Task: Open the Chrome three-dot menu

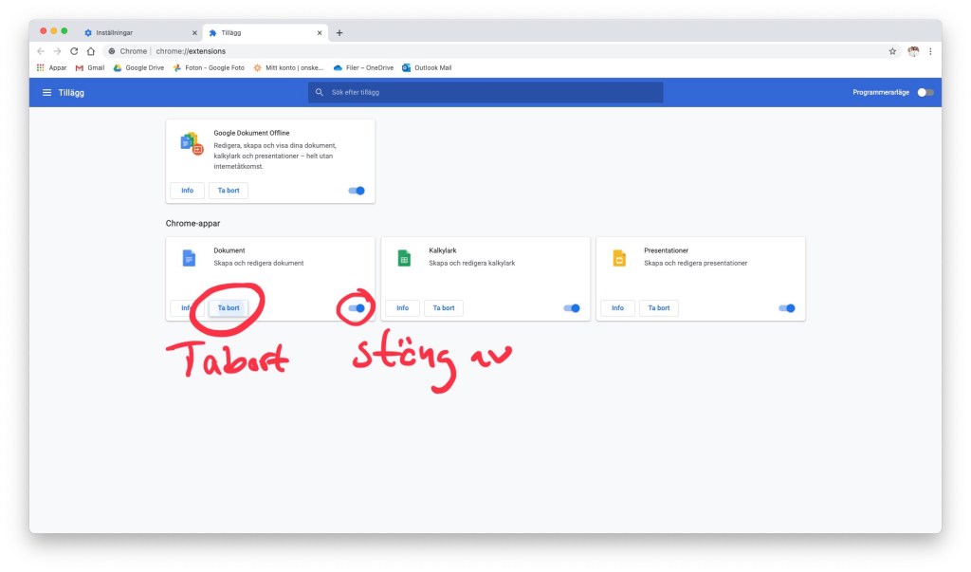Action: click(930, 51)
